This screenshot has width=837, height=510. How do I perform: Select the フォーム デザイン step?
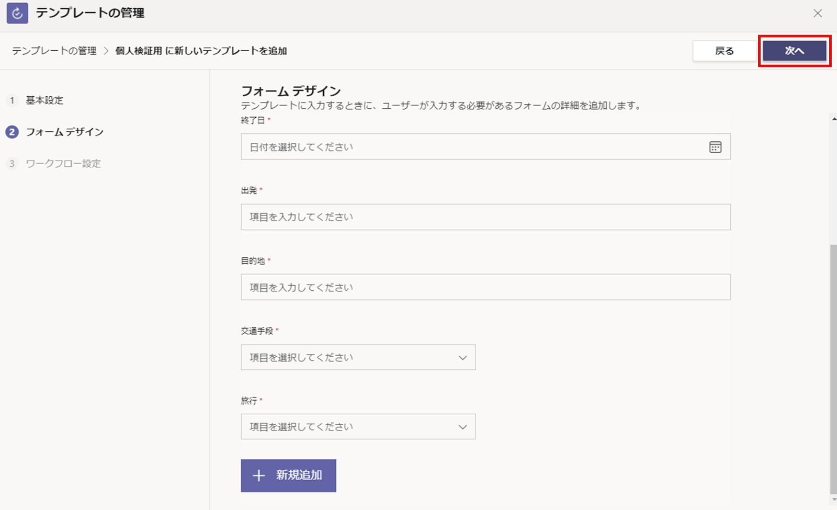pyautogui.click(x=65, y=132)
